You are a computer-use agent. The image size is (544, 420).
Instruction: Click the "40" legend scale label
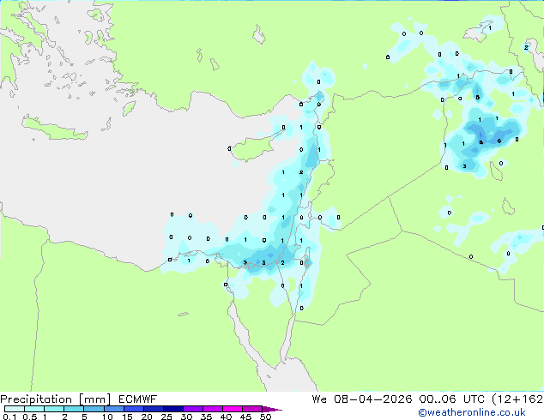pos(226,417)
